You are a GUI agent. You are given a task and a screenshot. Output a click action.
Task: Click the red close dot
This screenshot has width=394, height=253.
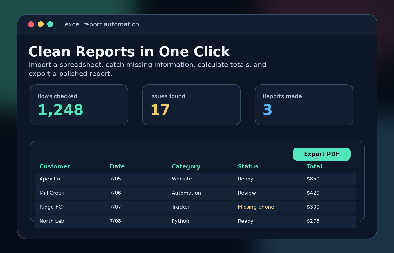point(31,24)
